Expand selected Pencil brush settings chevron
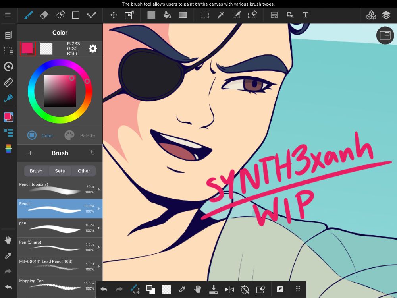This screenshot has width=397, height=298. pyautogui.click(x=98, y=209)
